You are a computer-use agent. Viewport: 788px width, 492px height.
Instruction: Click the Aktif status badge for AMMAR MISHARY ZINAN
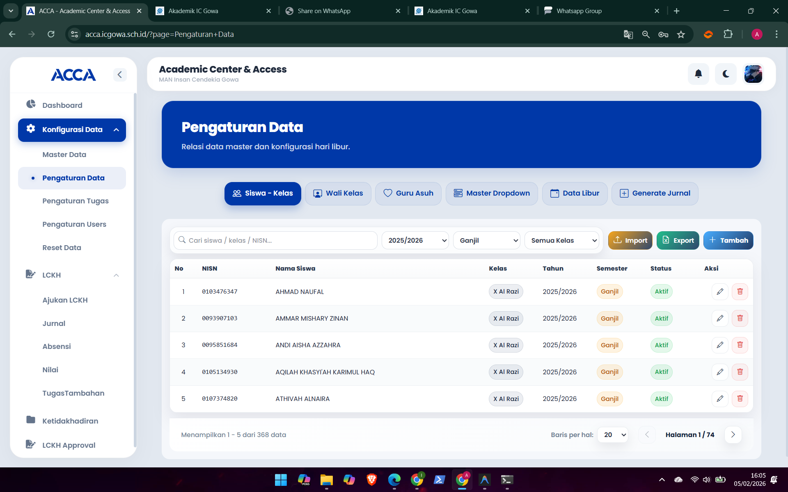pyautogui.click(x=661, y=318)
